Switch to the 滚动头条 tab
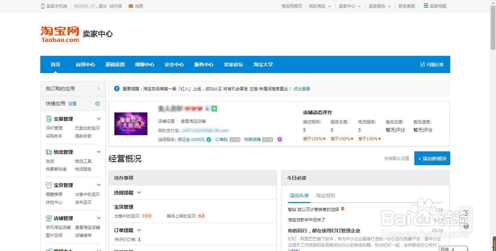The image size is (496, 251). (x=299, y=195)
